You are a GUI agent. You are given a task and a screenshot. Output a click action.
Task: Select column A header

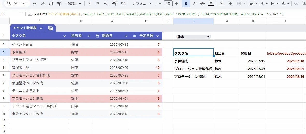pos(39,21)
